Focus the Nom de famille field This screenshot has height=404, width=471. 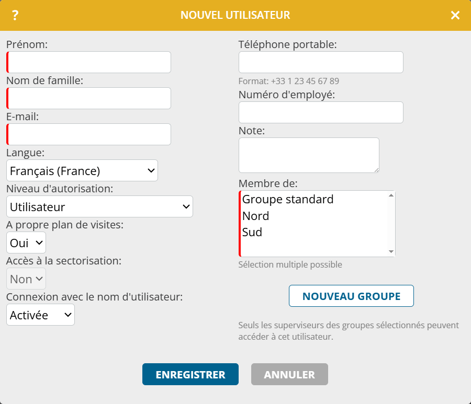pos(89,98)
